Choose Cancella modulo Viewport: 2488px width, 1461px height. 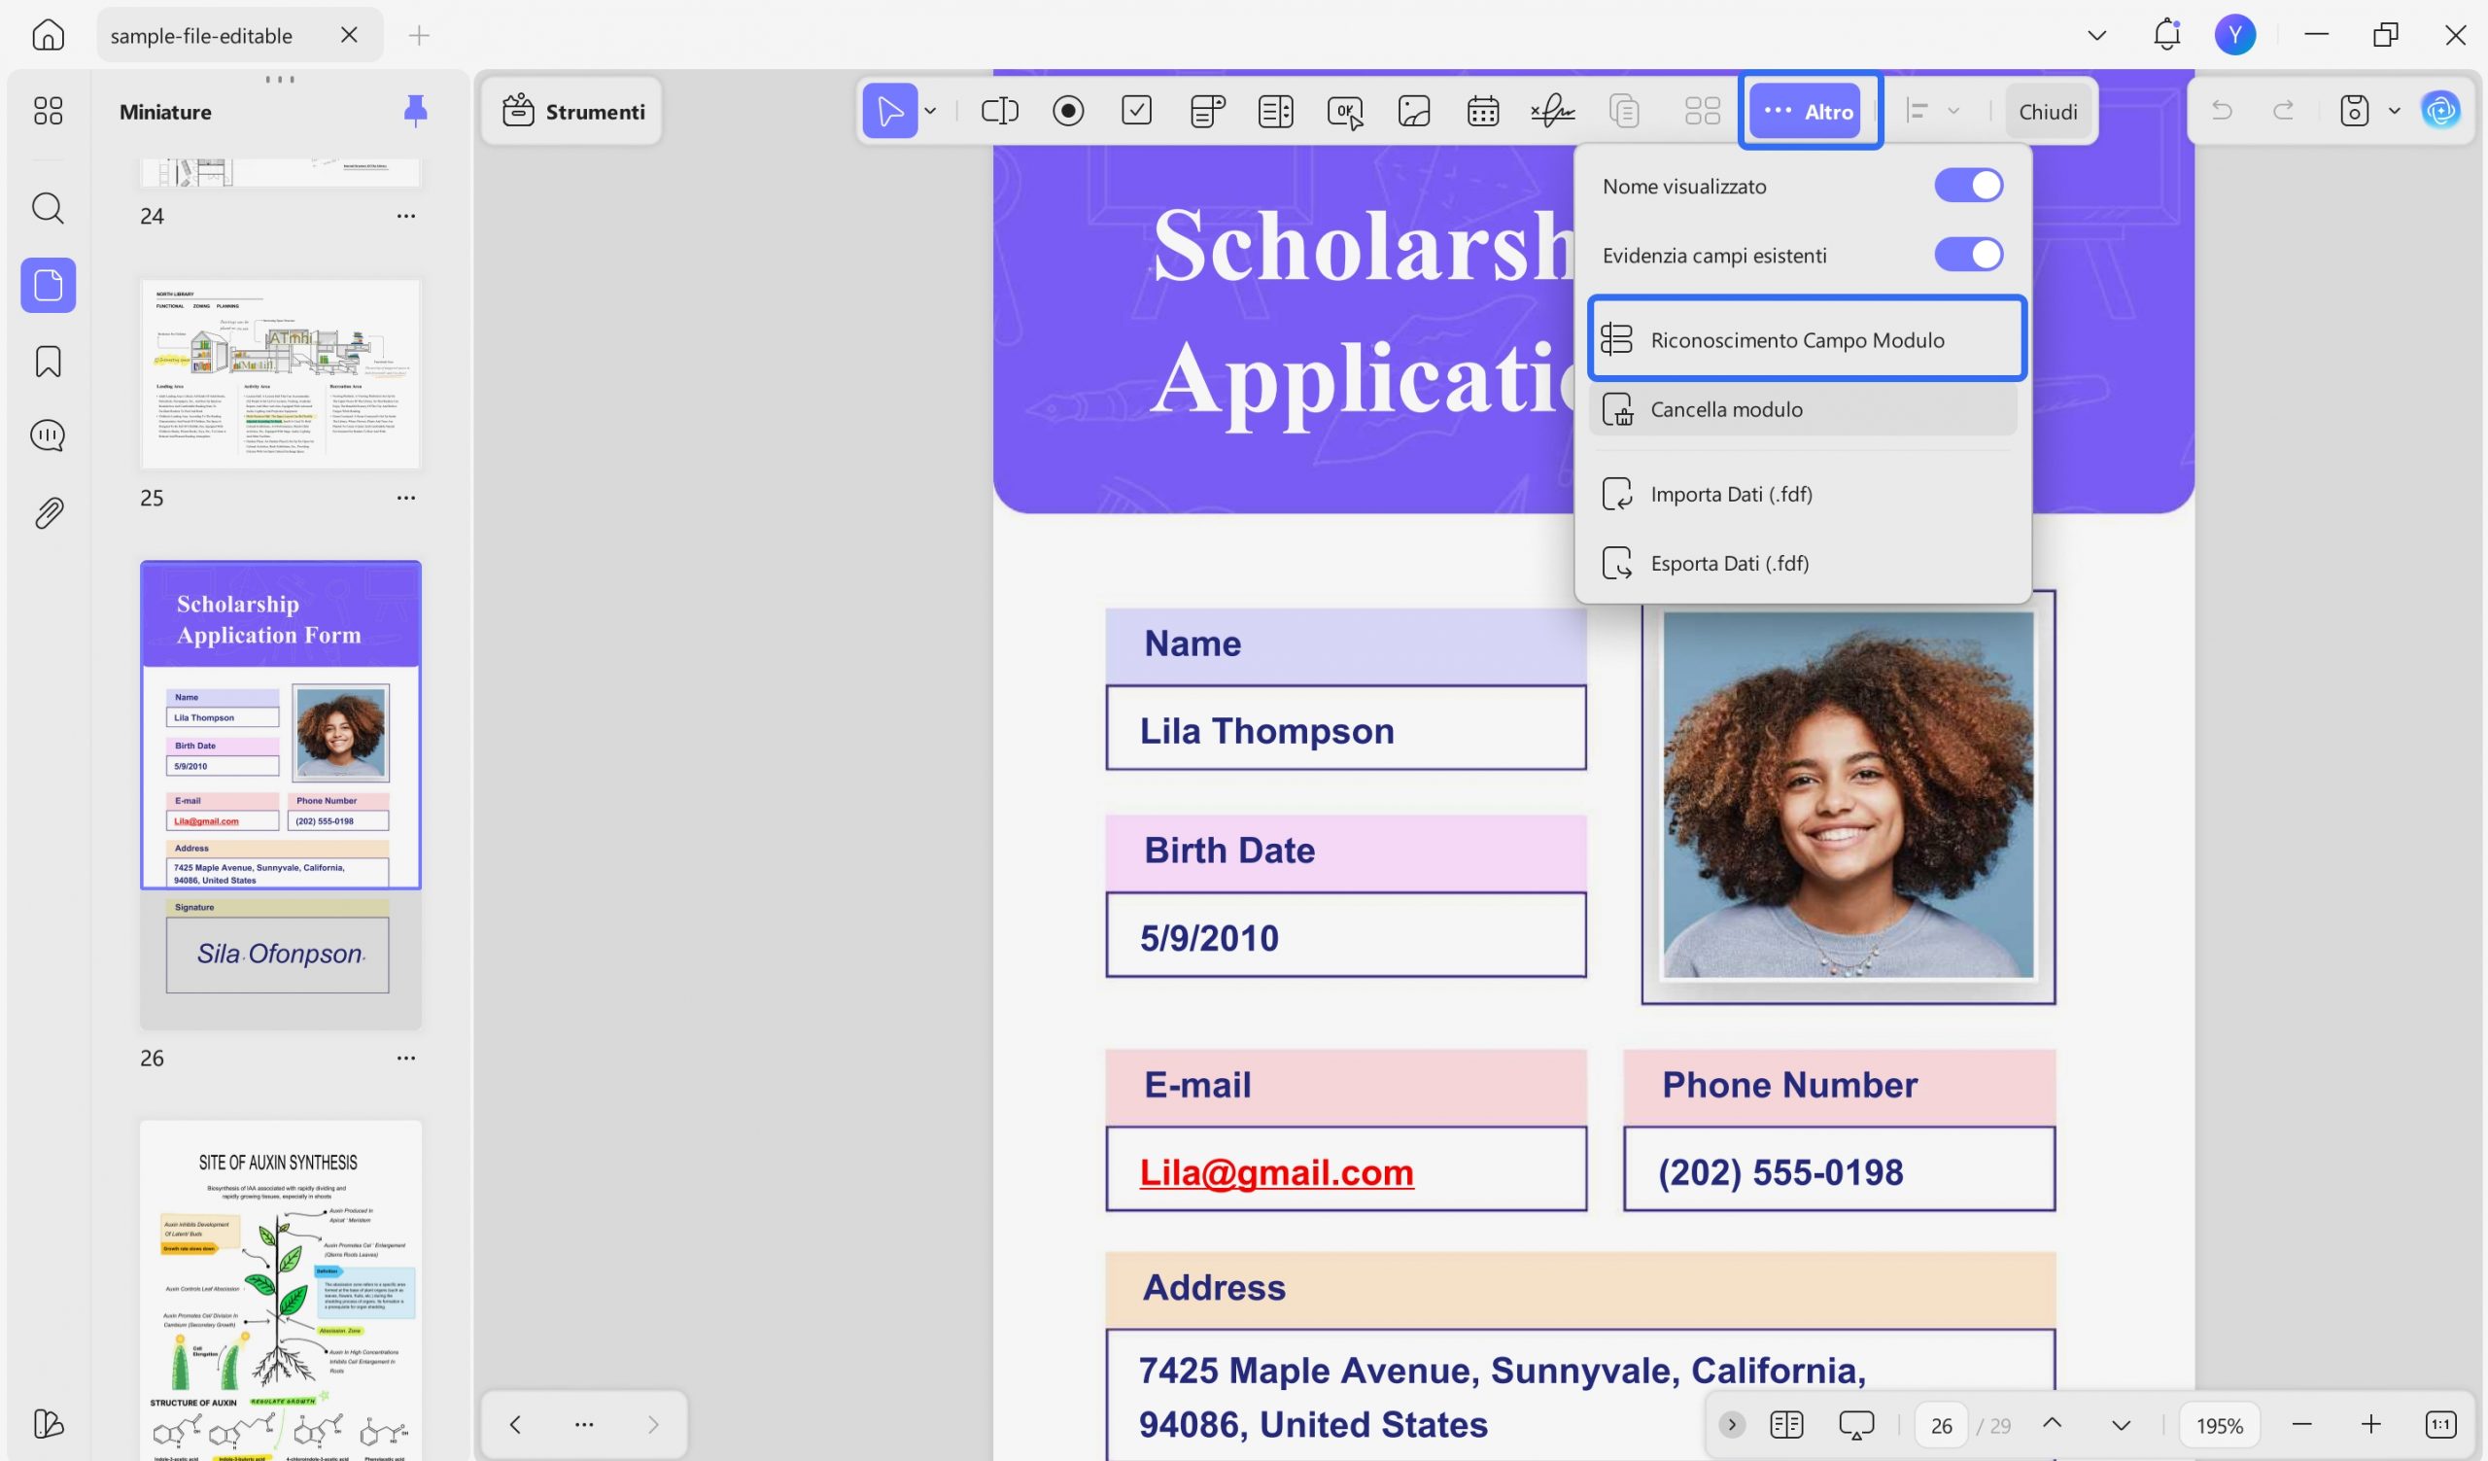click(1802, 408)
